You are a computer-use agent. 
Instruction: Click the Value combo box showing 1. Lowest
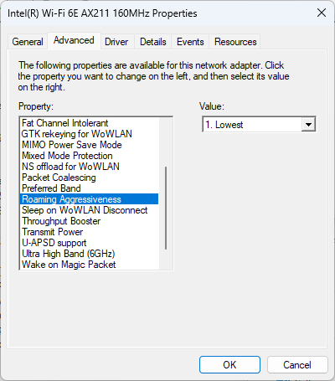click(259, 125)
